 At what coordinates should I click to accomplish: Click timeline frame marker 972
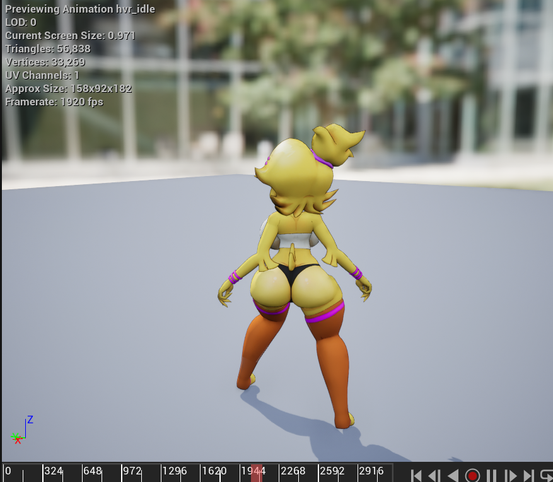pyautogui.click(x=132, y=471)
